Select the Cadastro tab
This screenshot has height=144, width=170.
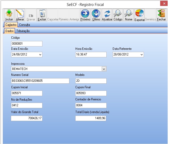11,25
